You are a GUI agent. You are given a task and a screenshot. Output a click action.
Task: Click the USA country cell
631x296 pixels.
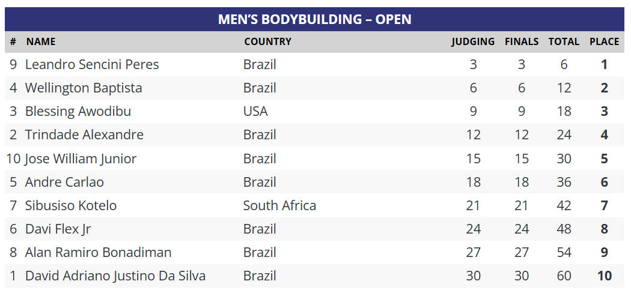[255, 112]
